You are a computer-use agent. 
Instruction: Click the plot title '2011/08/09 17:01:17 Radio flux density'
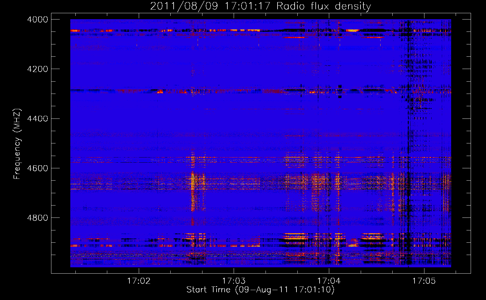(x=260, y=6)
